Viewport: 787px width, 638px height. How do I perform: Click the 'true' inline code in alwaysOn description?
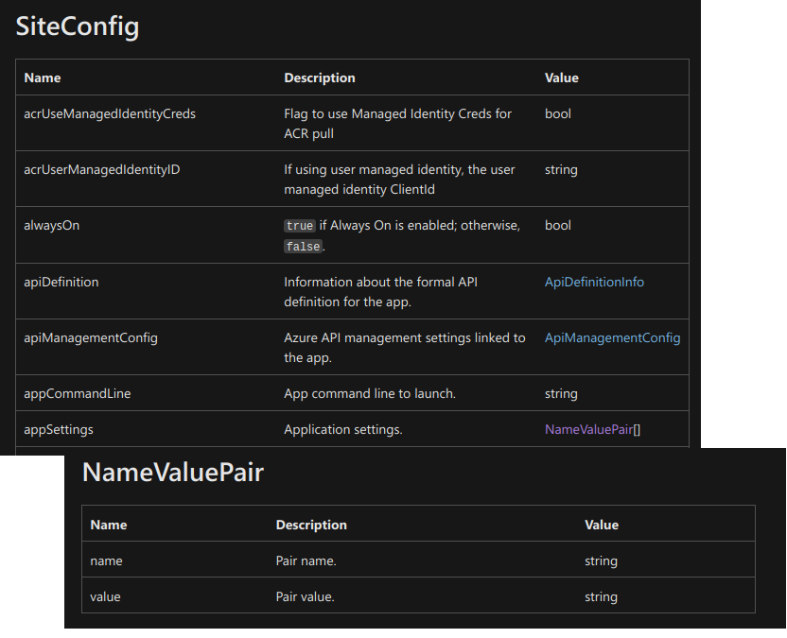click(299, 227)
